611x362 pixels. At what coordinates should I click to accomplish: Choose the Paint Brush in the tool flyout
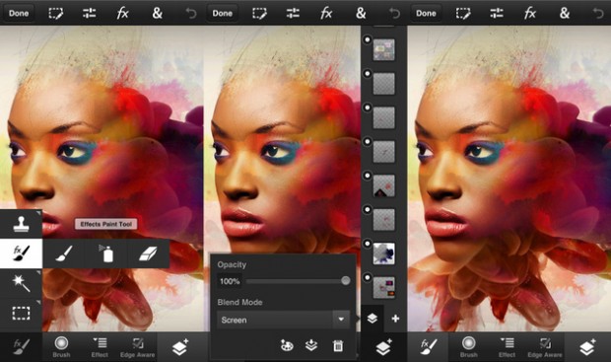64,253
